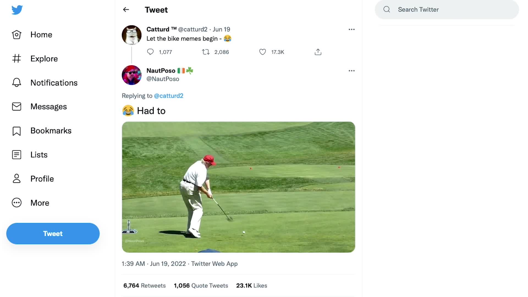Reply to Catturd's tweet via comment icon
This screenshot has width=528, height=297.
tap(150, 52)
